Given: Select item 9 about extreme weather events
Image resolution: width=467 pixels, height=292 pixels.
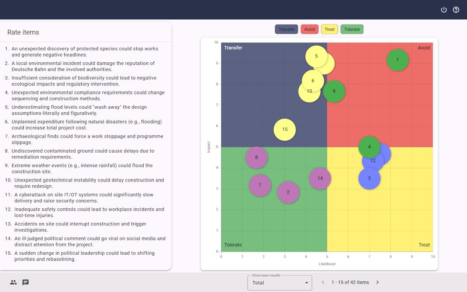Looking at the screenshot, I should (x=86, y=169).
